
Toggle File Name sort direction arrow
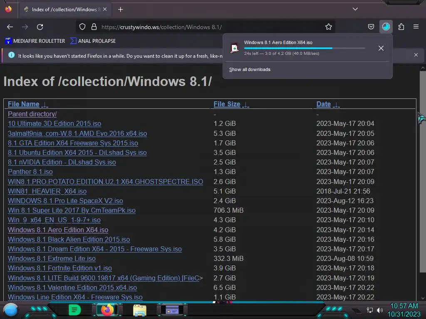pos(45,105)
